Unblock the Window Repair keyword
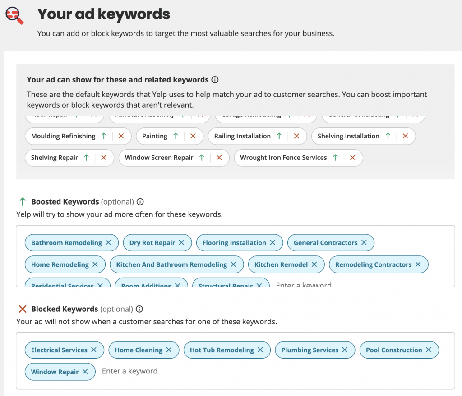The height and width of the screenshot is (396, 462). [85, 372]
